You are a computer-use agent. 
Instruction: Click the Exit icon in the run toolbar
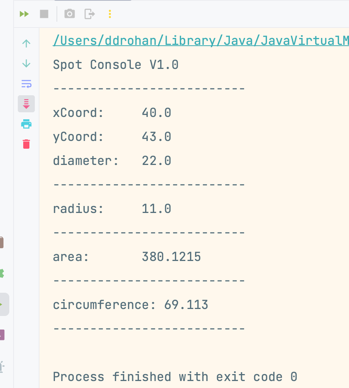89,14
